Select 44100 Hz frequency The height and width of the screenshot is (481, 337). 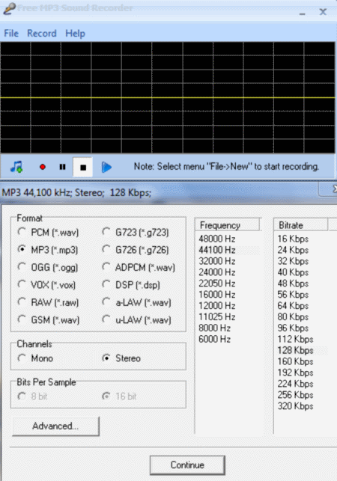(x=217, y=250)
